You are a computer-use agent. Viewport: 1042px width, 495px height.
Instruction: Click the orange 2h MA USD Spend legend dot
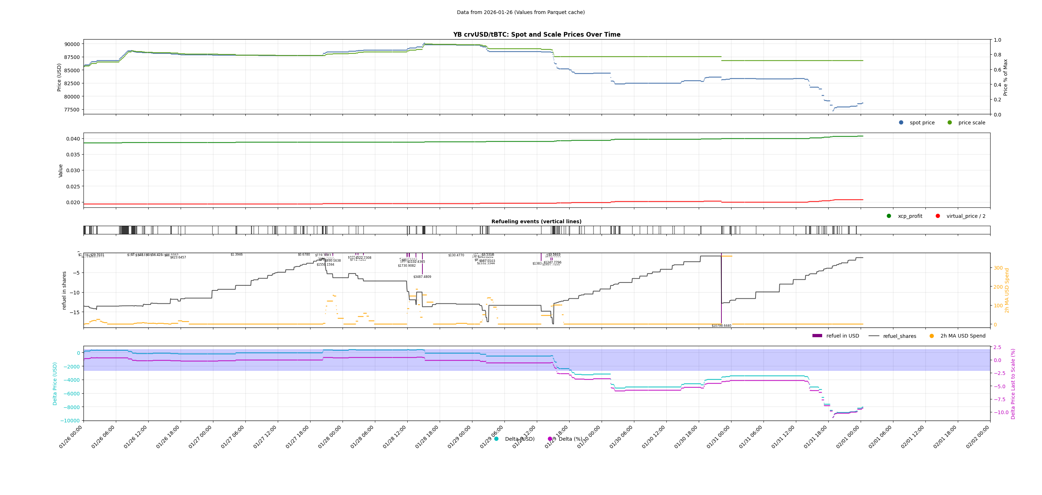click(x=932, y=336)
